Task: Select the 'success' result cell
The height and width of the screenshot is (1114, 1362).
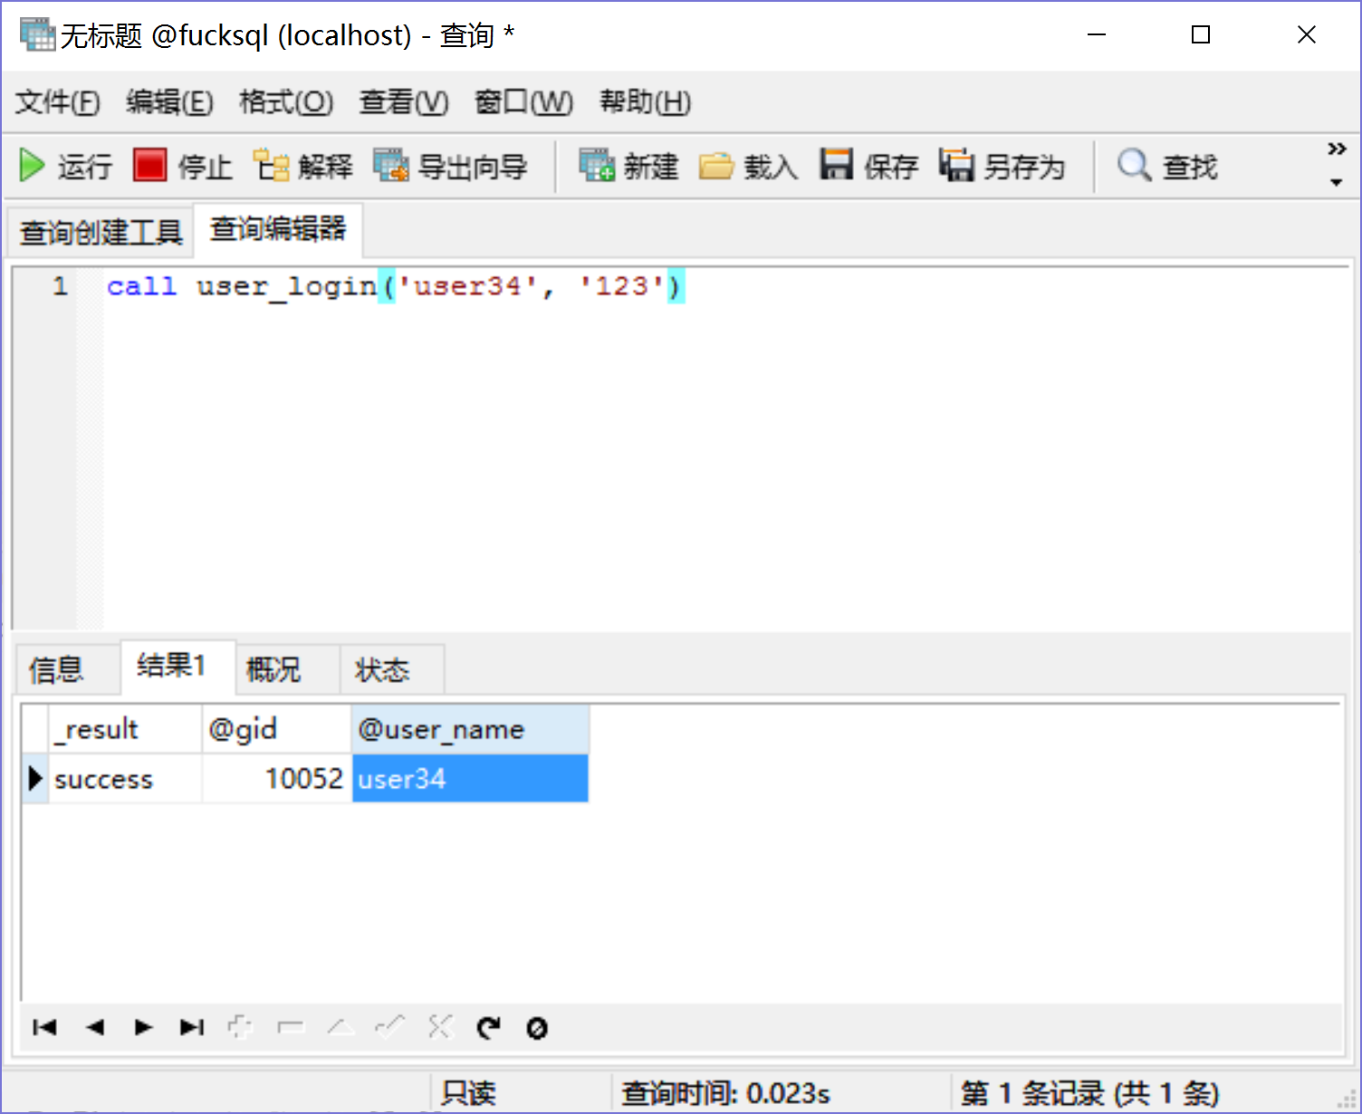Action: tap(125, 778)
